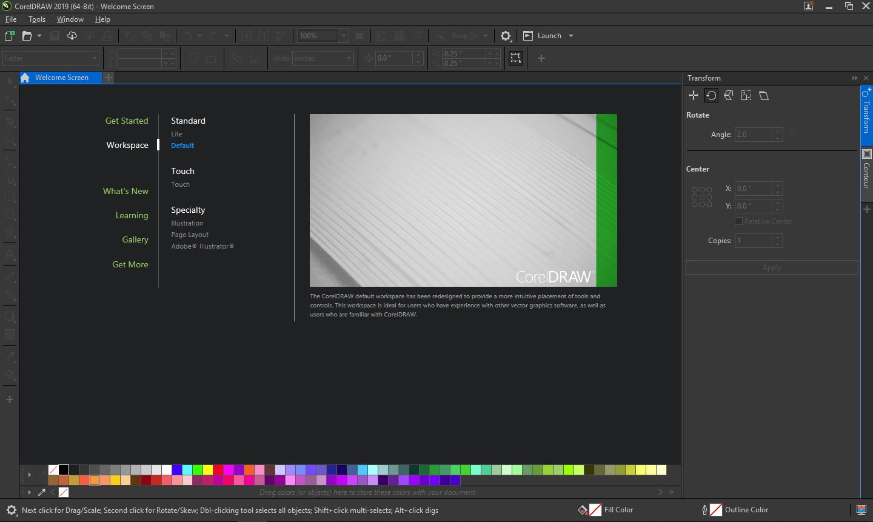Viewport: 873px width, 522px height.
Task: Expand the color palette flyout arrow
Action: tap(29, 475)
